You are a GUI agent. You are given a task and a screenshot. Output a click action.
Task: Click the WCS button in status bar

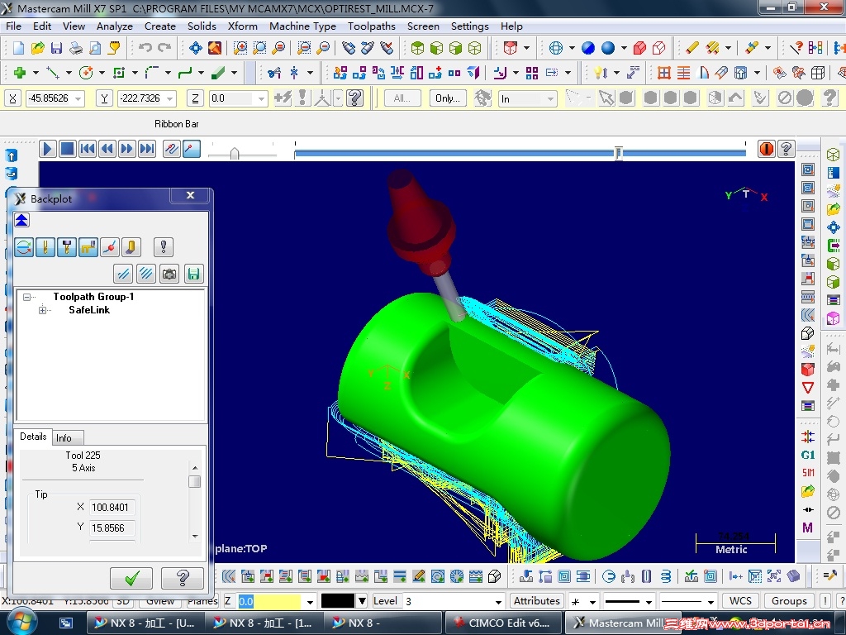pos(740,601)
